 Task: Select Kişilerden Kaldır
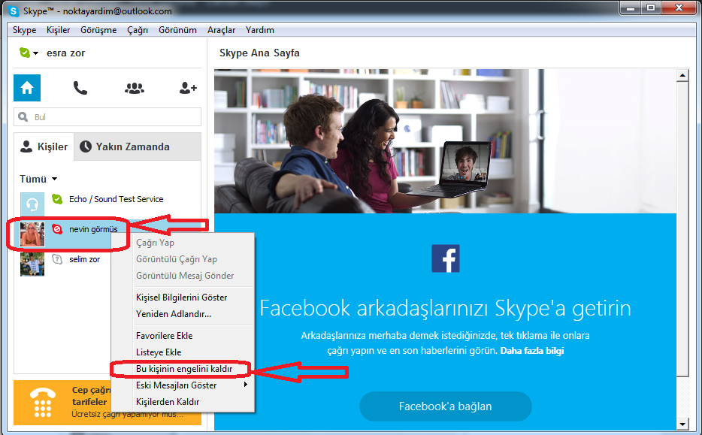pyautogui.click(x=168, y=402)
